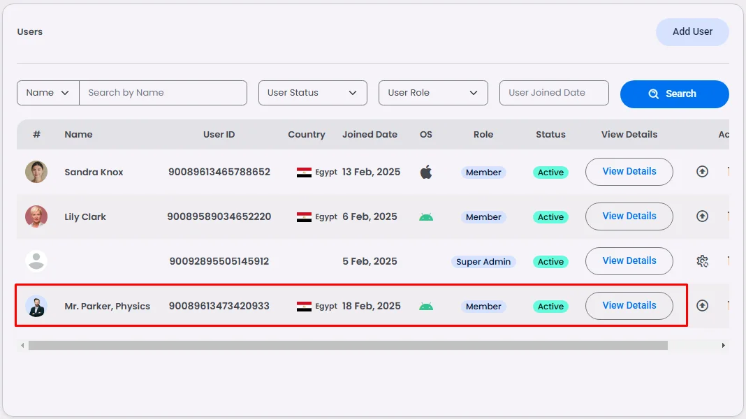View Details for user 9009289550514​5912
Viewport: 746px width, 419px height.
[x=629, y=261]
